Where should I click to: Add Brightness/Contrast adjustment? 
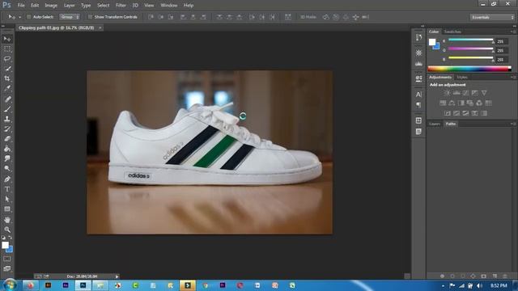tap(447, 93)
